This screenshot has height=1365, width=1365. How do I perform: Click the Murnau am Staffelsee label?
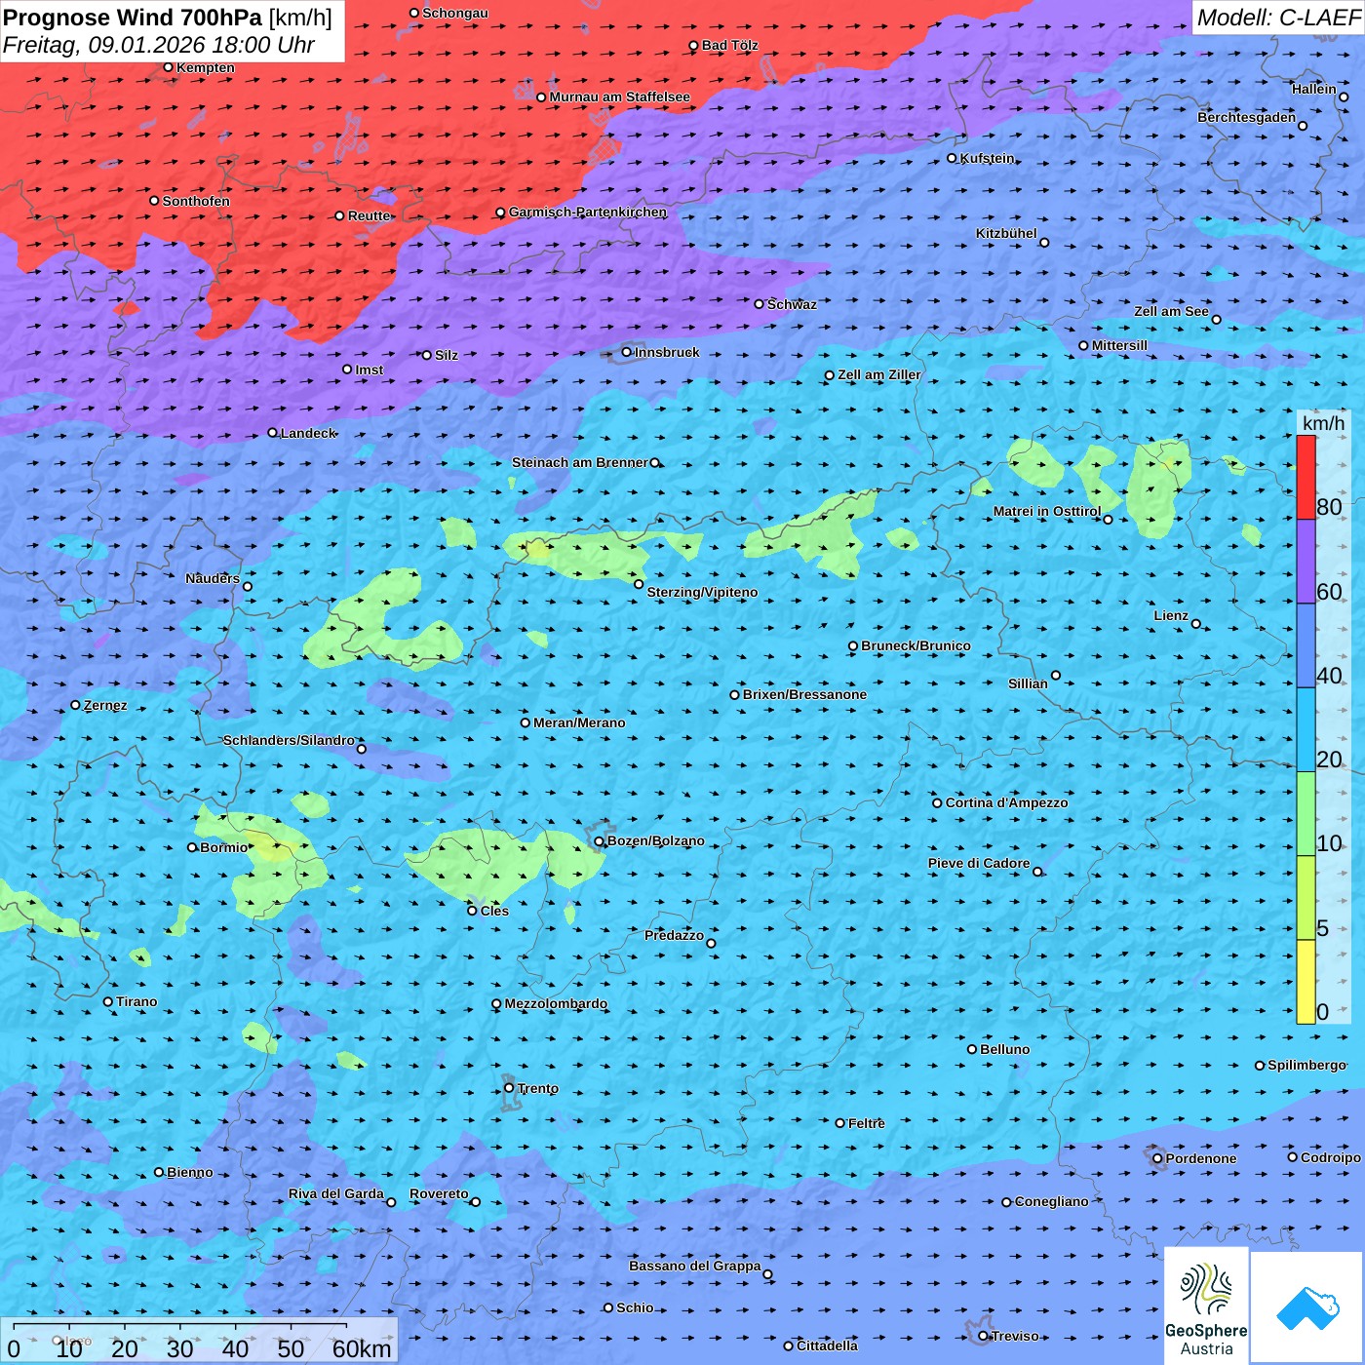[x=620, y=97]
